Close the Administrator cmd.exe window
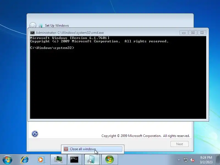The width and height of the screenshot is (220, 165). 202,33
